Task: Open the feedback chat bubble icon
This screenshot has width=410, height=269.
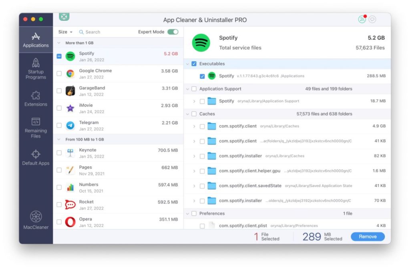Action: pyautogui.click(x=373, y=19)
